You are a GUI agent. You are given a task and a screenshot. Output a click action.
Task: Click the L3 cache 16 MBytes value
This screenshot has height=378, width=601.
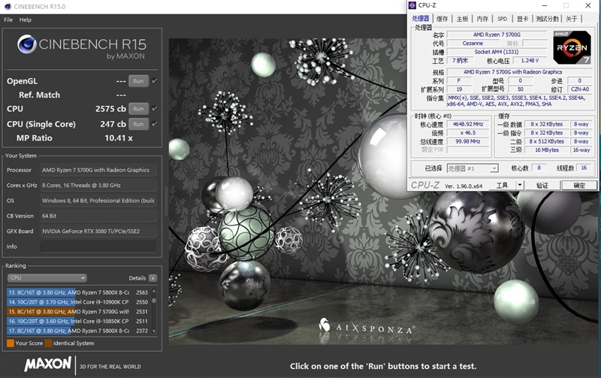(x=547, y=150)
